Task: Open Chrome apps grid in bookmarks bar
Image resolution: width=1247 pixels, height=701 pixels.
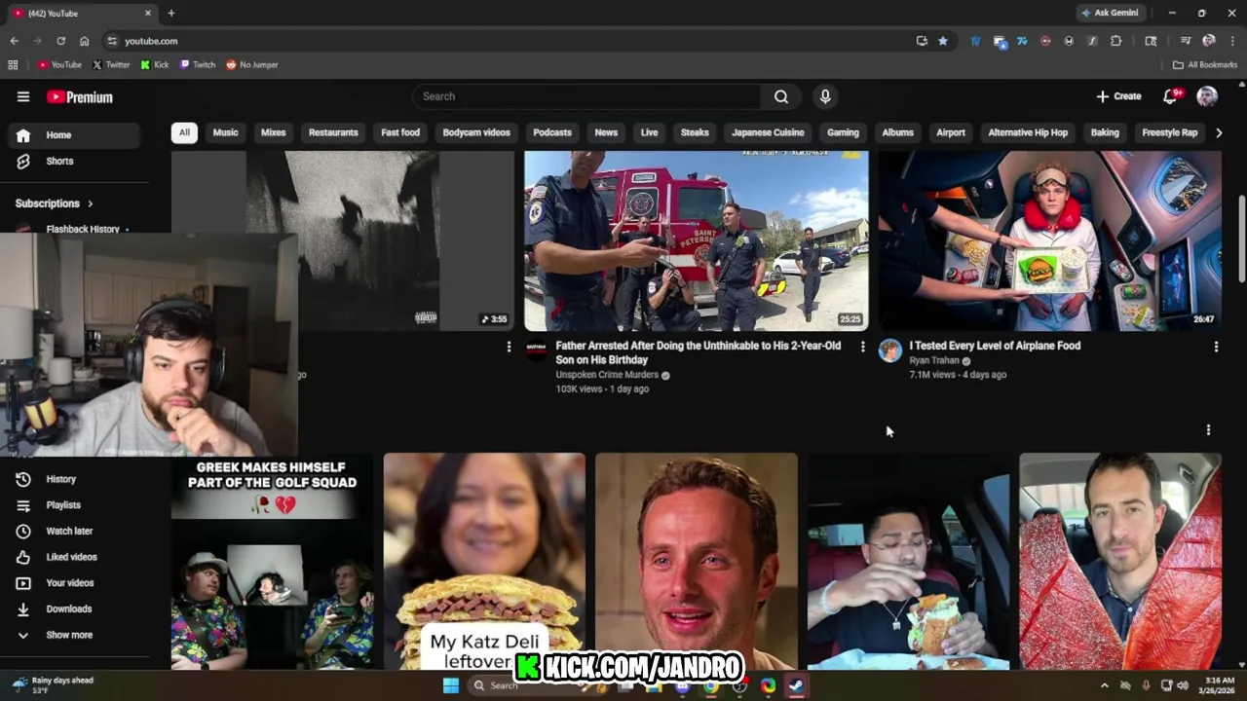Action: click(13, 64)
